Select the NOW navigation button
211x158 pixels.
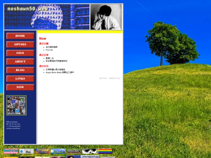pos(20,87)
